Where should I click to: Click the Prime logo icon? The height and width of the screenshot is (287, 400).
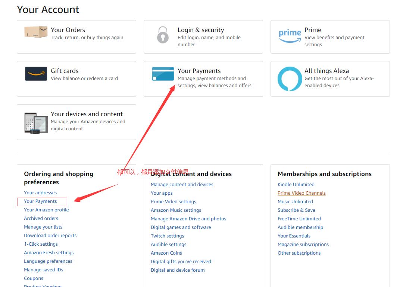coord(290,35)
